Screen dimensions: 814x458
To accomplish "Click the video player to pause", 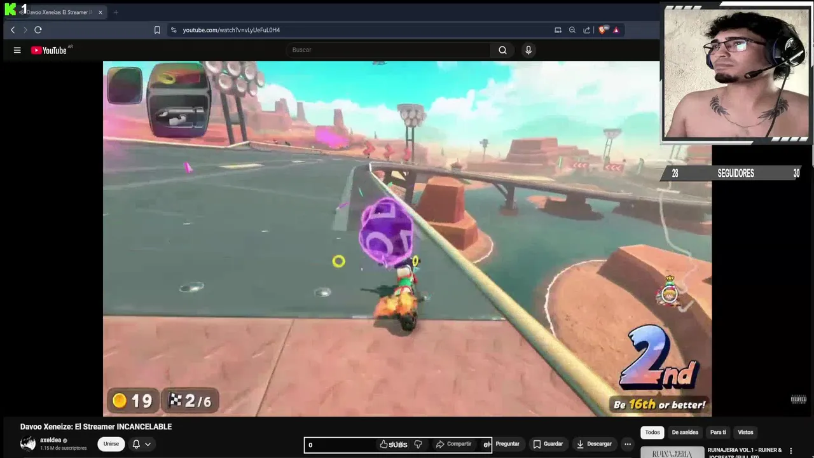I will pyautogui.click(x=407, y=239).
